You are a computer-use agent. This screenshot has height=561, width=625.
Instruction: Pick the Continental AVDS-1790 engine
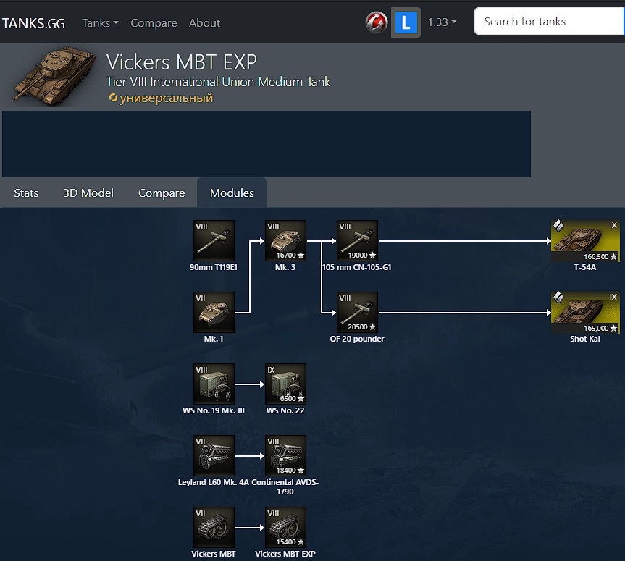click(x=285, y=456)
